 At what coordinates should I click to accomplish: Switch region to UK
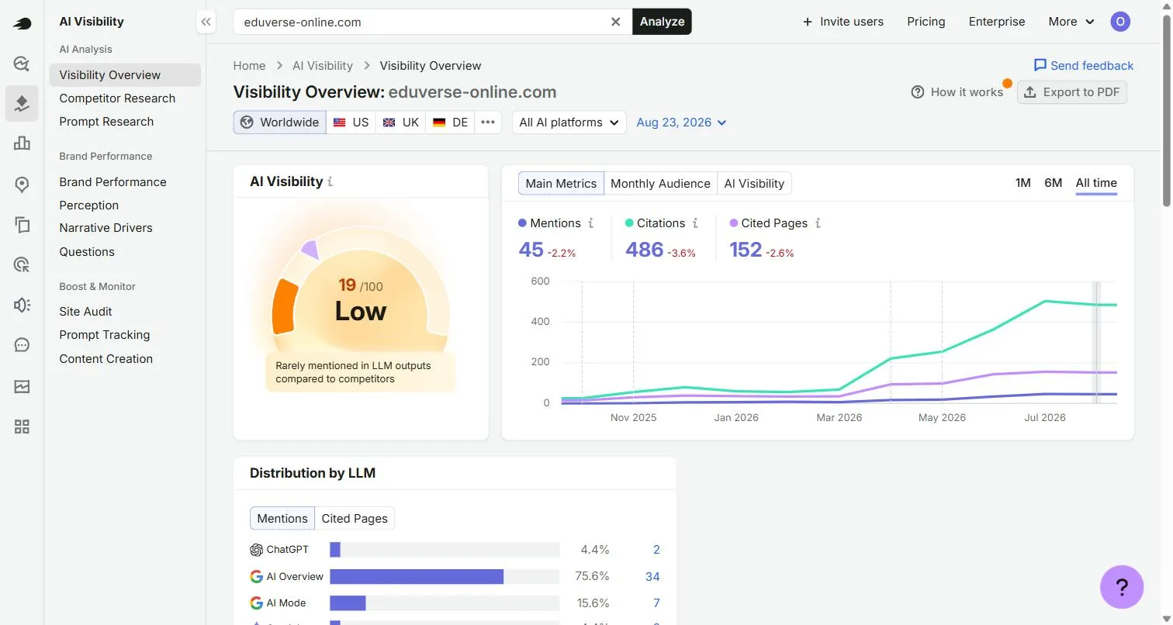tap(400, 123)
